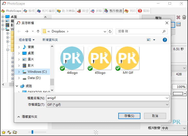Collapse the 網路 network chevron
The image size is (188, 136).
pyautogui.click(x=17, y=86)
